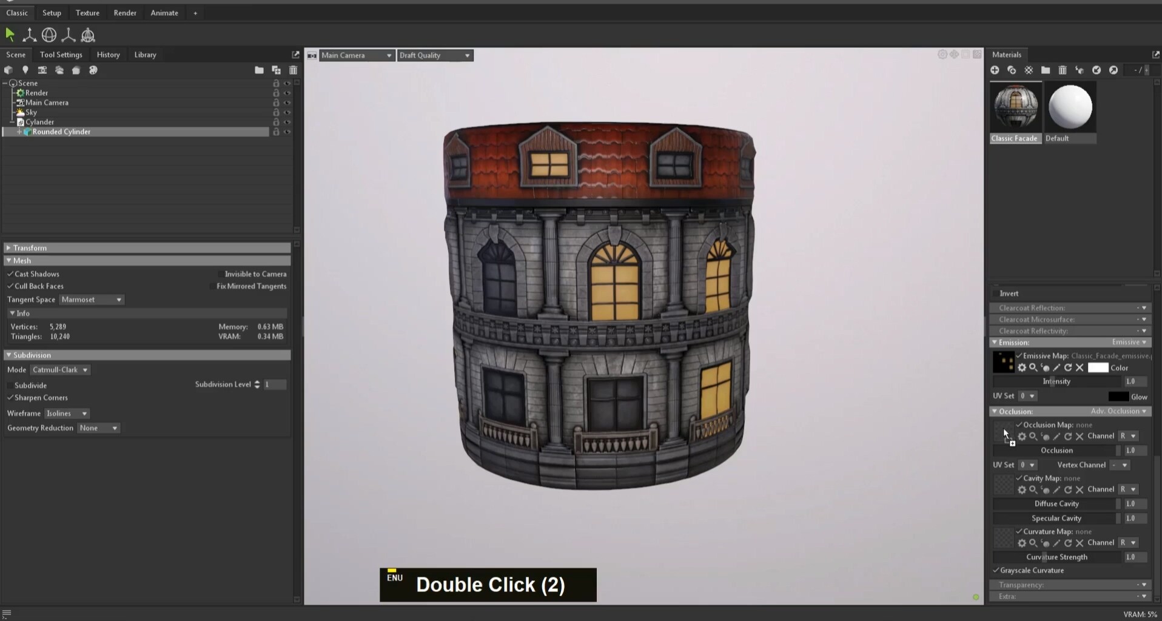The image size is (1162, 621).
Task: Clear the Emissive Map with X icon
Action: point(1080,368)
